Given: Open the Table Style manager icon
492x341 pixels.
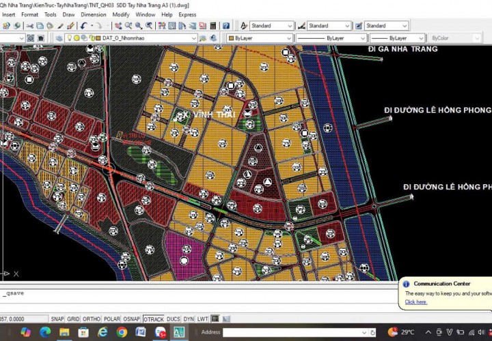Looking at the screenshot, I should click(359, 26).
